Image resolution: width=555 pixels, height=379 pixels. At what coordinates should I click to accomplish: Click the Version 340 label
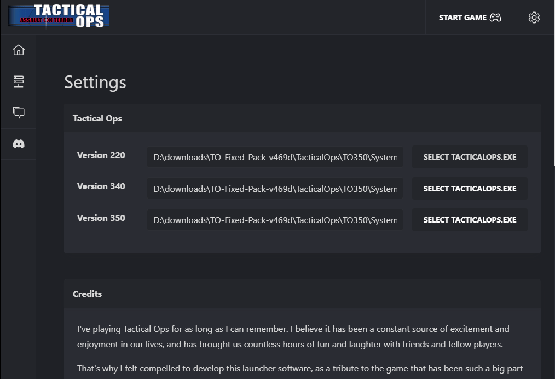[101, 186]
